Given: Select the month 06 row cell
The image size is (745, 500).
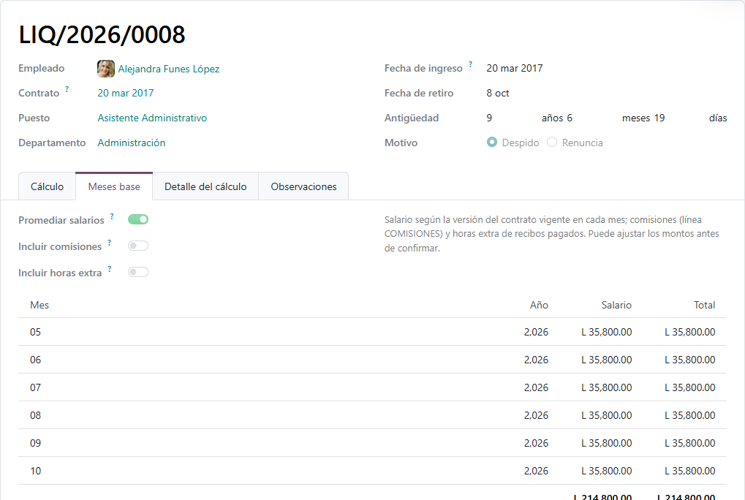Looking at the screenshot, I should (x=36, y=360).
